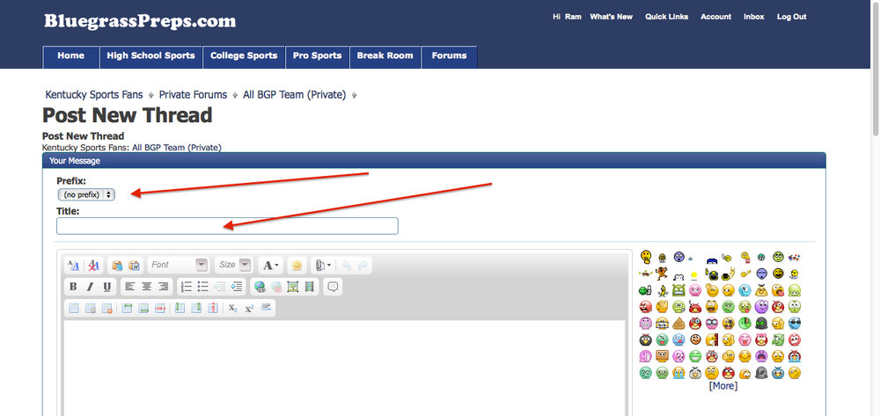Click the Increase Indent icon

click(237, 287)
